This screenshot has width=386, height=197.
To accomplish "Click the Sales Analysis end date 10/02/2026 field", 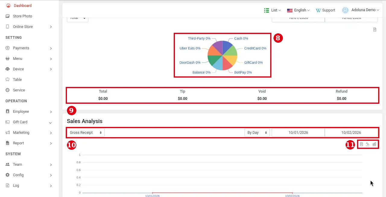I will click(351, 133).
